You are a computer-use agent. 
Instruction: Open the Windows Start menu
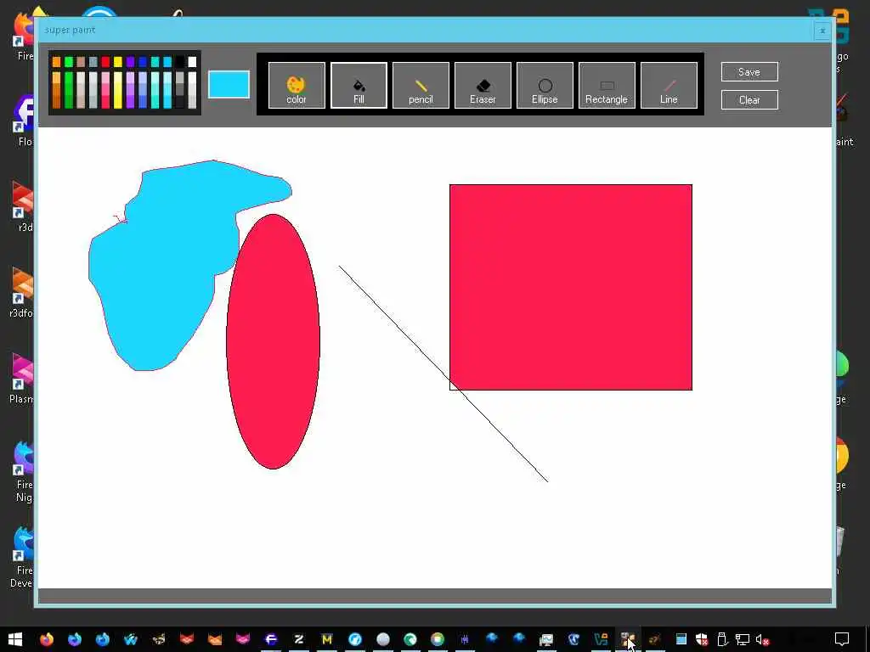point(15,639)
